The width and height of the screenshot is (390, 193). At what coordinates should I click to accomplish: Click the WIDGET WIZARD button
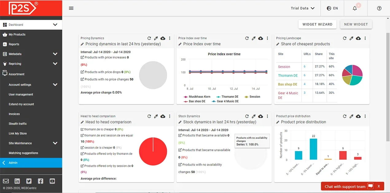(317, 24)
